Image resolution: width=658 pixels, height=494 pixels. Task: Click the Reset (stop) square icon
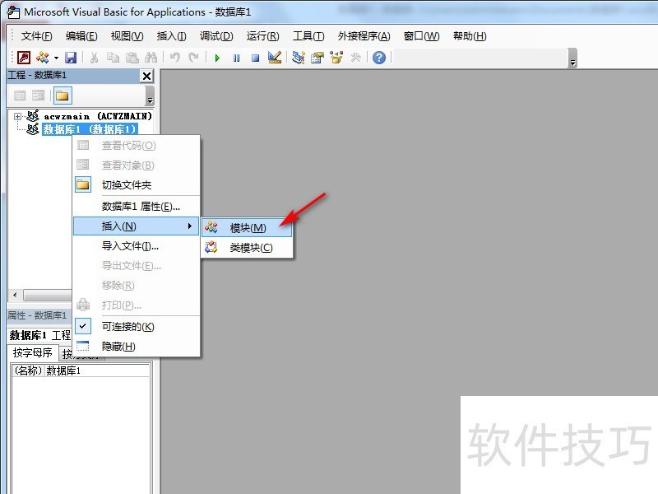click(x=255, y=58)
